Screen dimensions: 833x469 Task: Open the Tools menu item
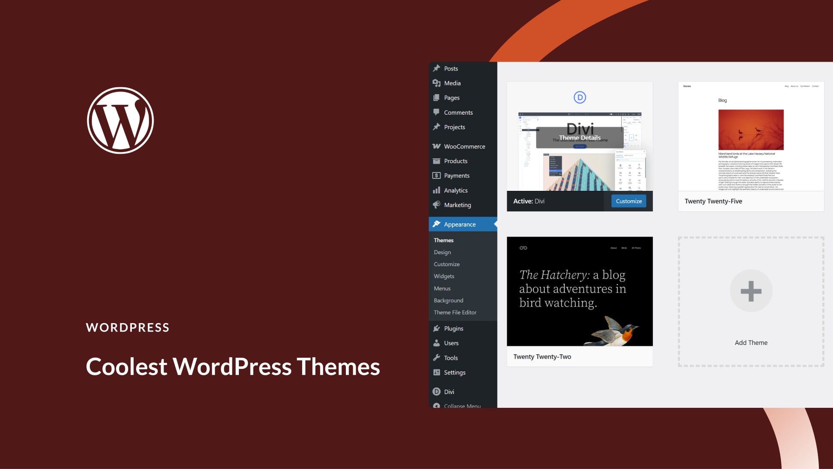click(x=450, y=357)
